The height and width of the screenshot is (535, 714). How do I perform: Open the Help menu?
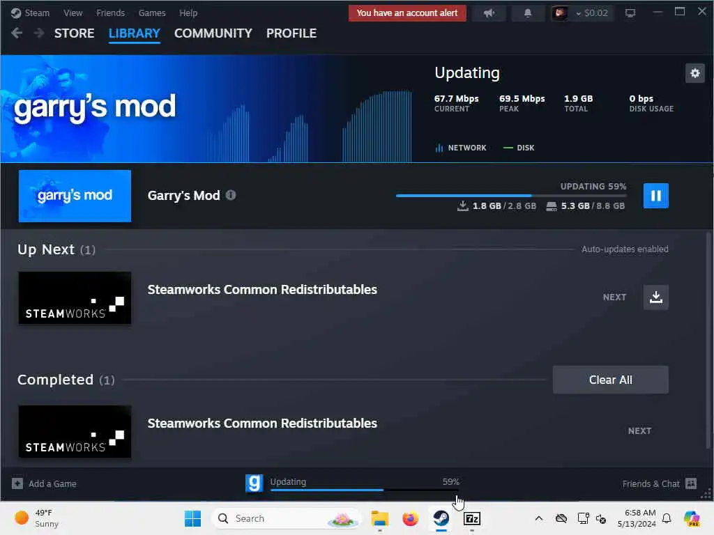(x=188, y=13)
